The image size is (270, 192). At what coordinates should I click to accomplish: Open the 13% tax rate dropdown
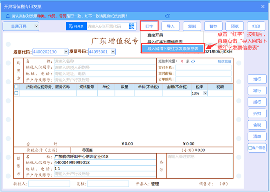(205, 93)
